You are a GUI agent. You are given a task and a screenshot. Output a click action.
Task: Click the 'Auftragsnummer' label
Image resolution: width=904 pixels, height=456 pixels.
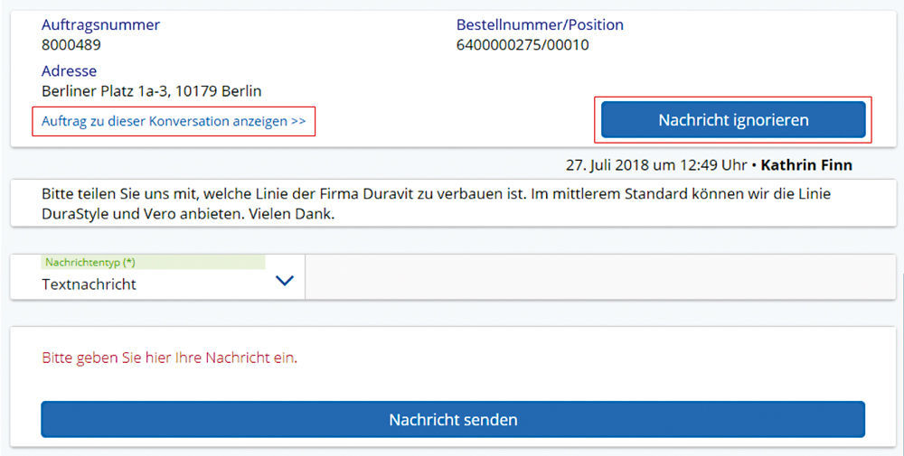[x=100, y=24]
